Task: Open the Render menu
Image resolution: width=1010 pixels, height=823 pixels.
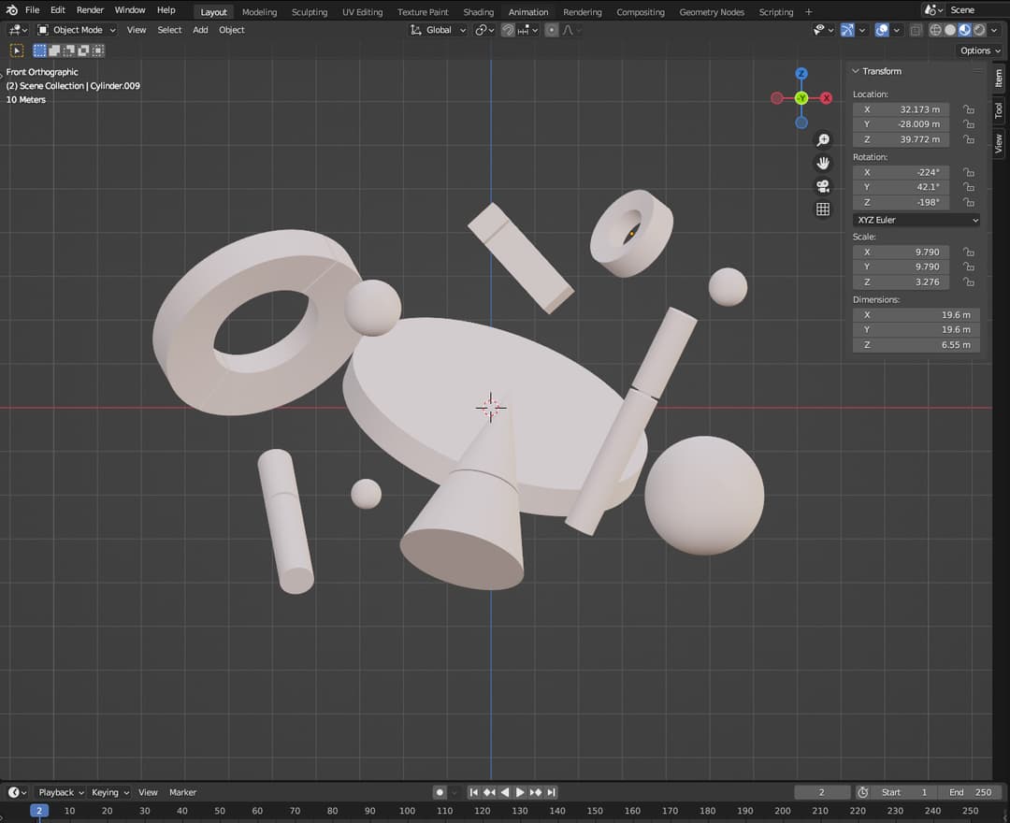Action: tap(90, 10)
